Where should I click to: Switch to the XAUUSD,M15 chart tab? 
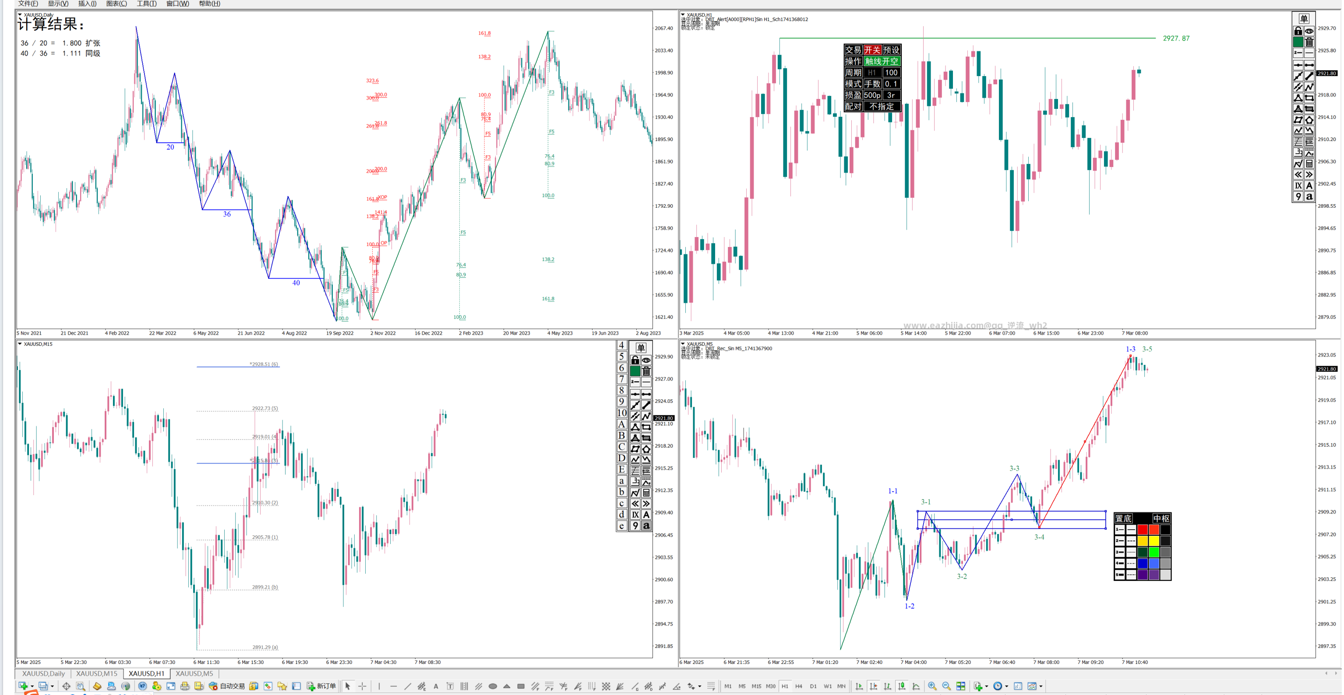[96, 673]
